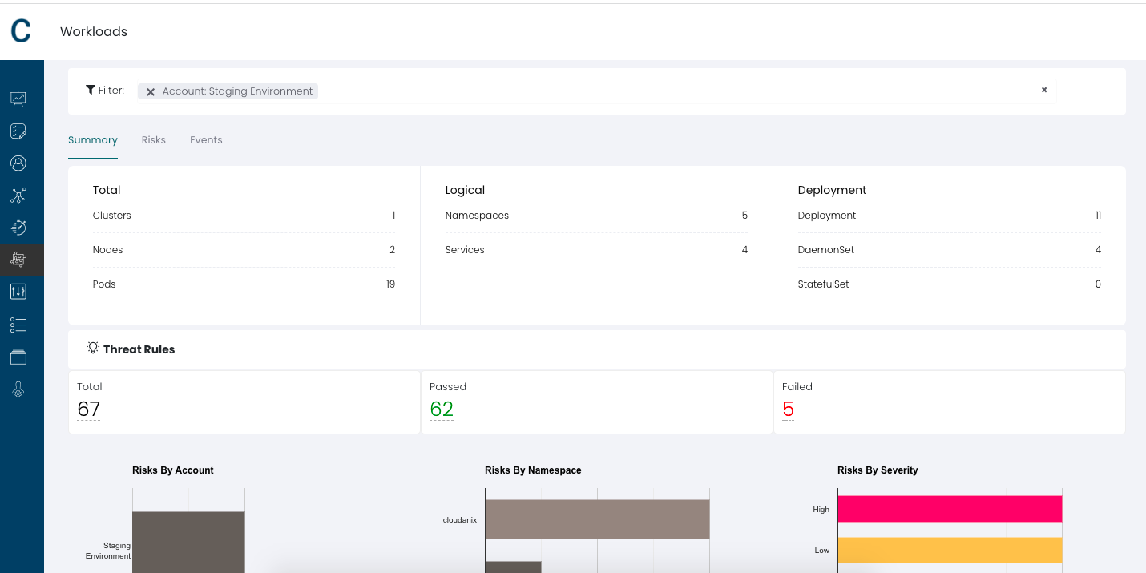Open the stopwatch timer sidebar icon
1146x573 pixels.
coord(18,227)
